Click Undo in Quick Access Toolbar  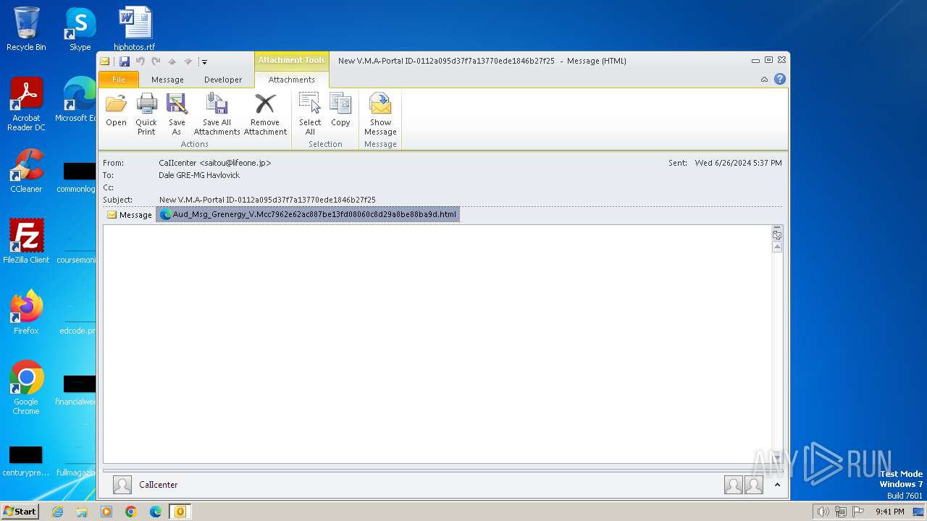[x=140, y=62]
